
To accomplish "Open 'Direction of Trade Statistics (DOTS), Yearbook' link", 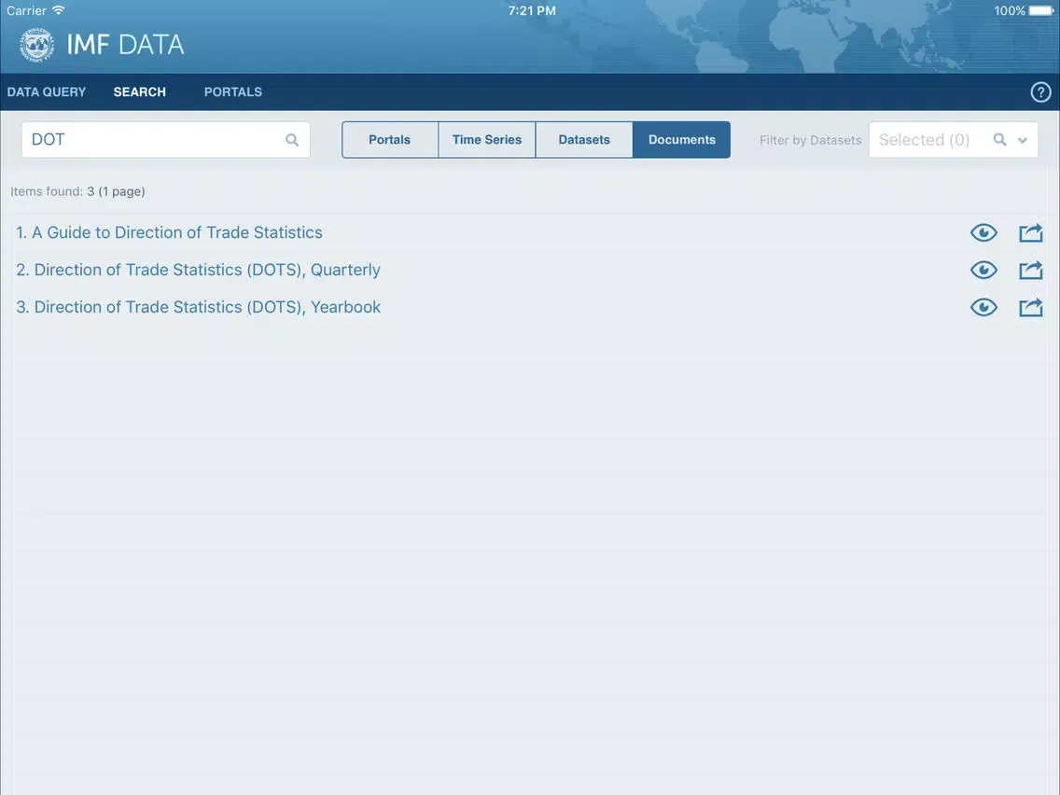I will [x=198, y=307].
